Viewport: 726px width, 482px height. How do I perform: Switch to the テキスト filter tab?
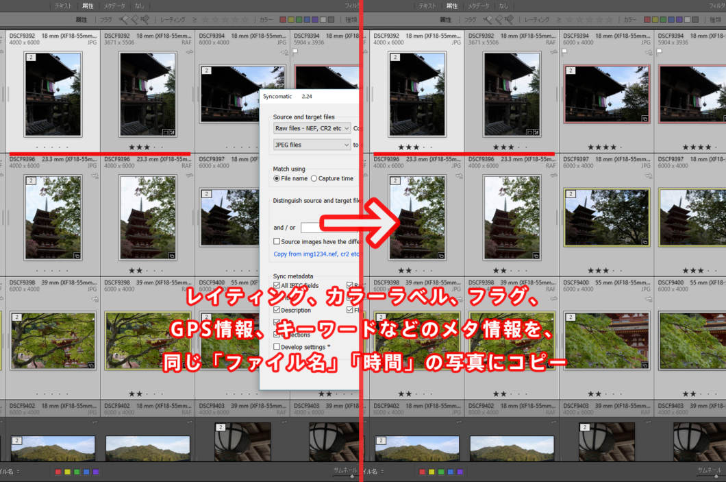click(x=63, y=5)
